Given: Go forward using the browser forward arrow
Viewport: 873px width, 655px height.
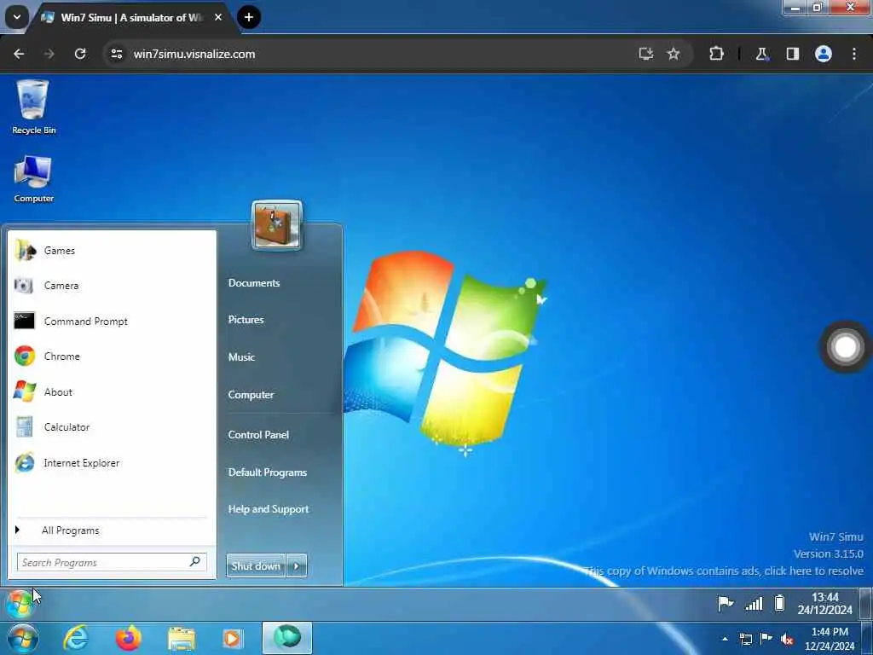Looking at the screenshot, I should click(x=49, y=54).
